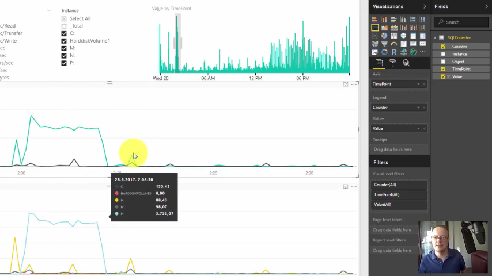
Task: Open more options on bottom chart
Action: pyautogui.click(x=354, y=186)
